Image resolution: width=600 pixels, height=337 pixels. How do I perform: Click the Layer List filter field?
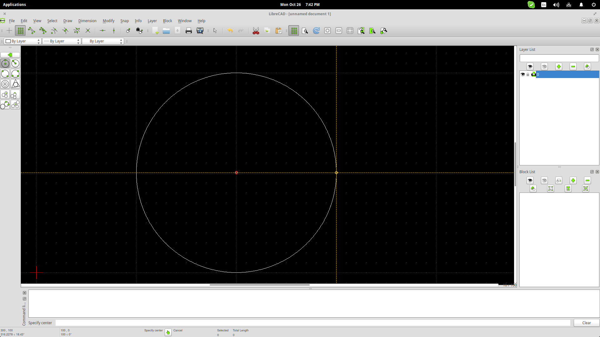pyautogui.click(x=559, y=58)
